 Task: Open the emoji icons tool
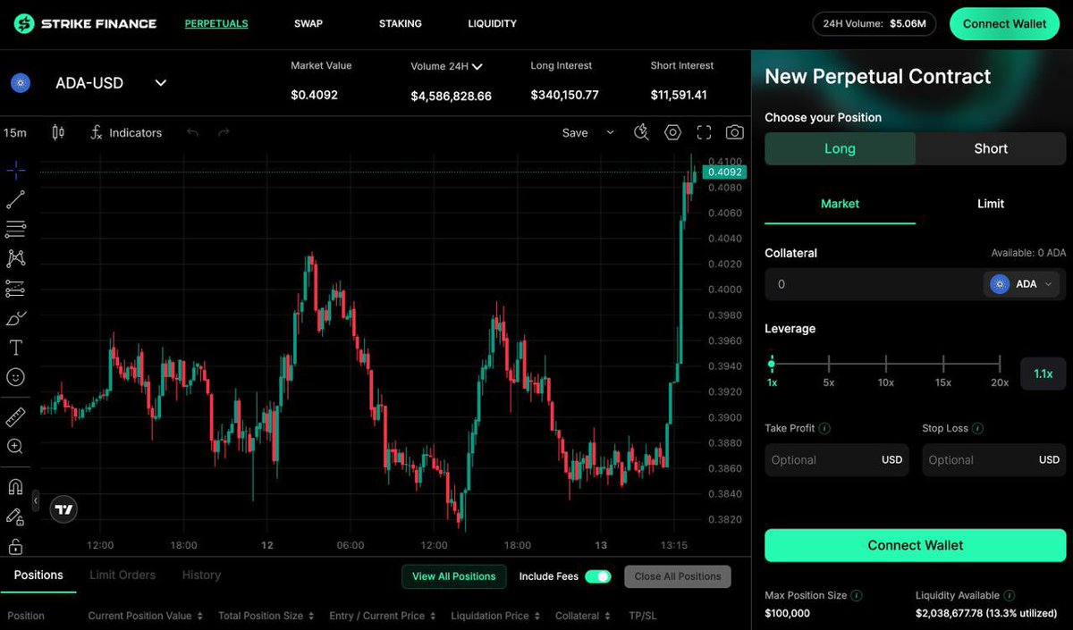(16, 377)
